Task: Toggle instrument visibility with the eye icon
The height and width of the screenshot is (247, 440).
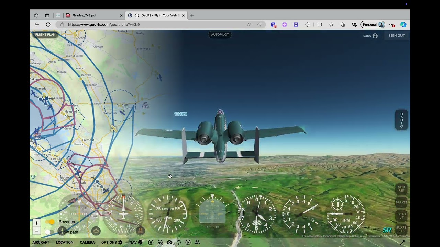Action: (x=169, y=242)
